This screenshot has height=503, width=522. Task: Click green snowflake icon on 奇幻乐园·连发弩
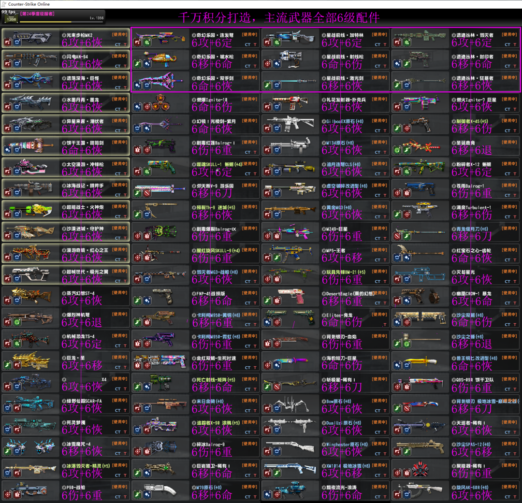tap(147, 43)
